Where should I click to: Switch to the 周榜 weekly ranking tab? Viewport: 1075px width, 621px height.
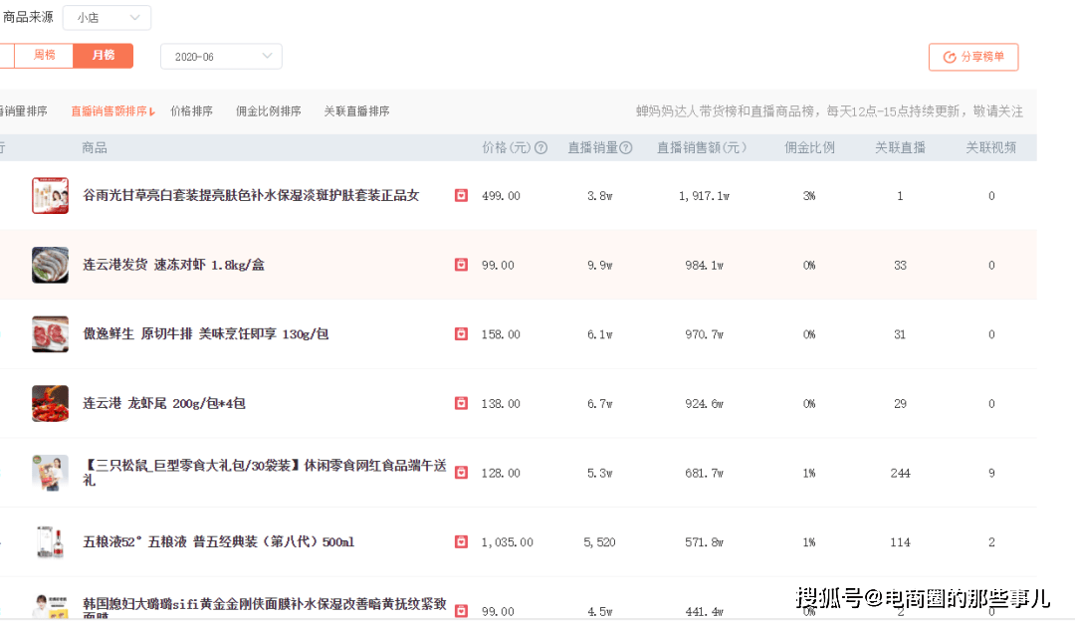45,56
